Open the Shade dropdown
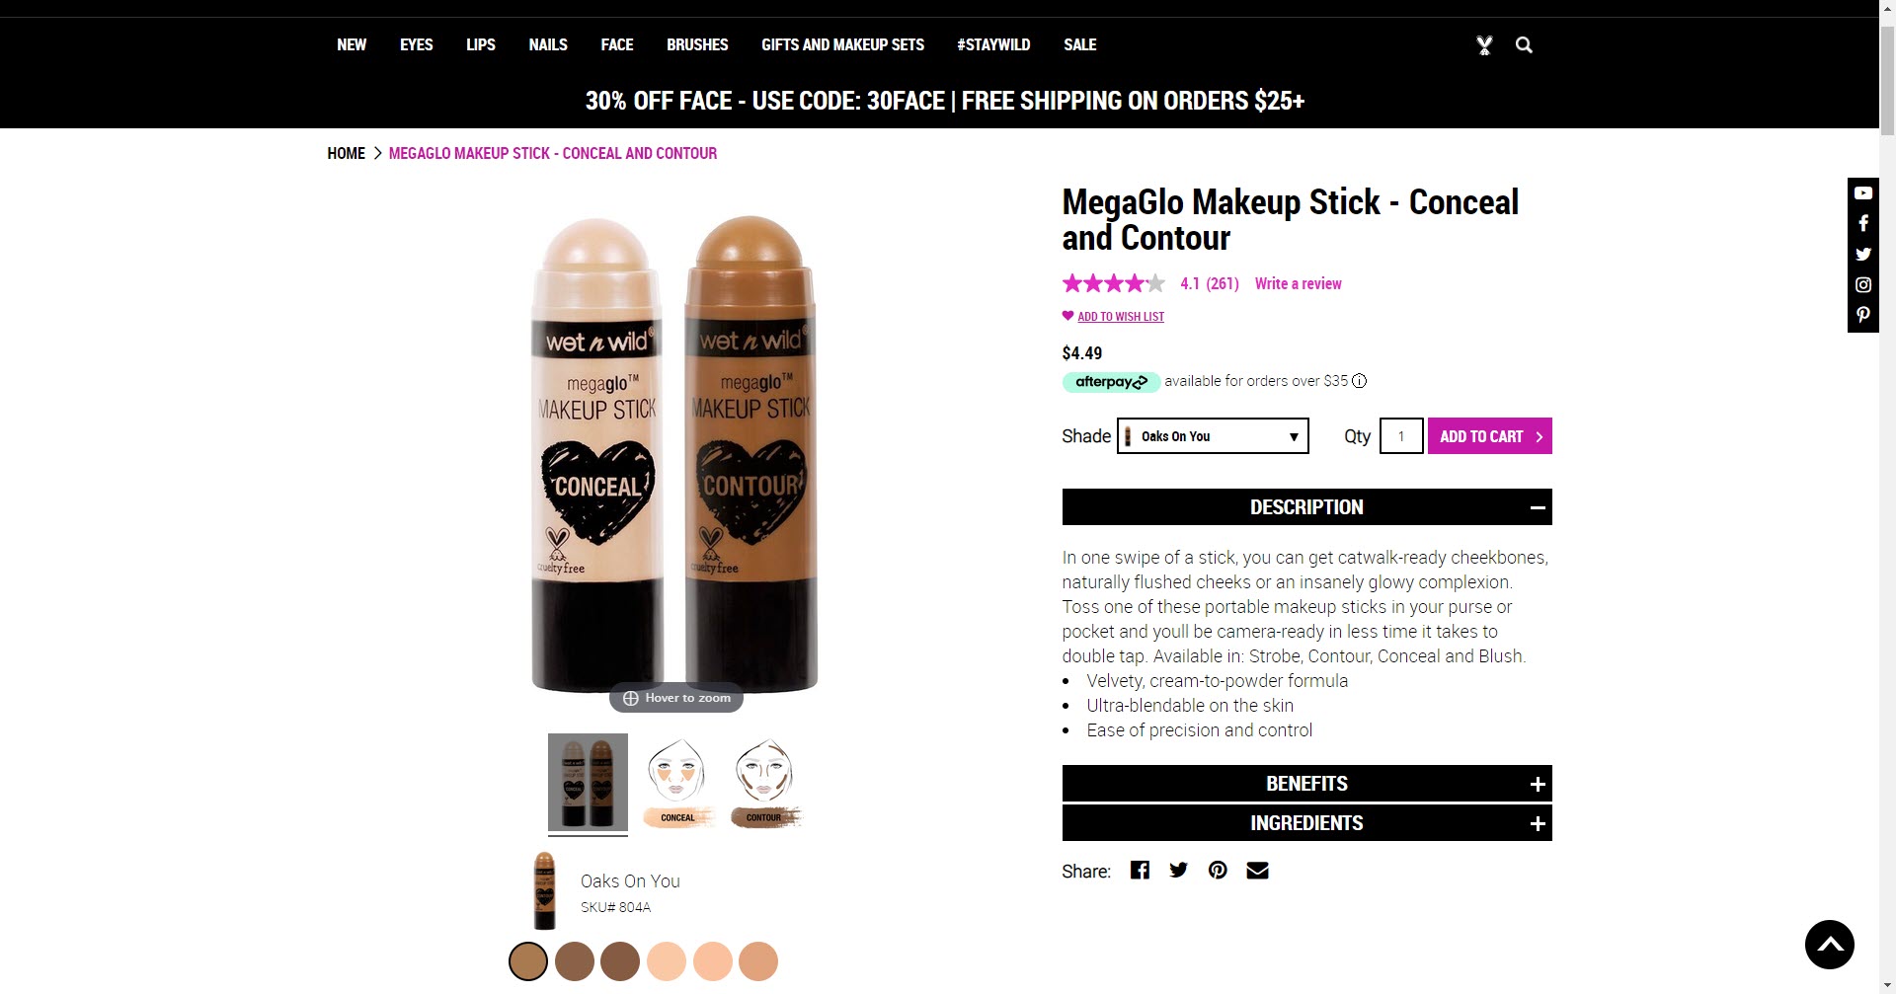 (1212, 435)
